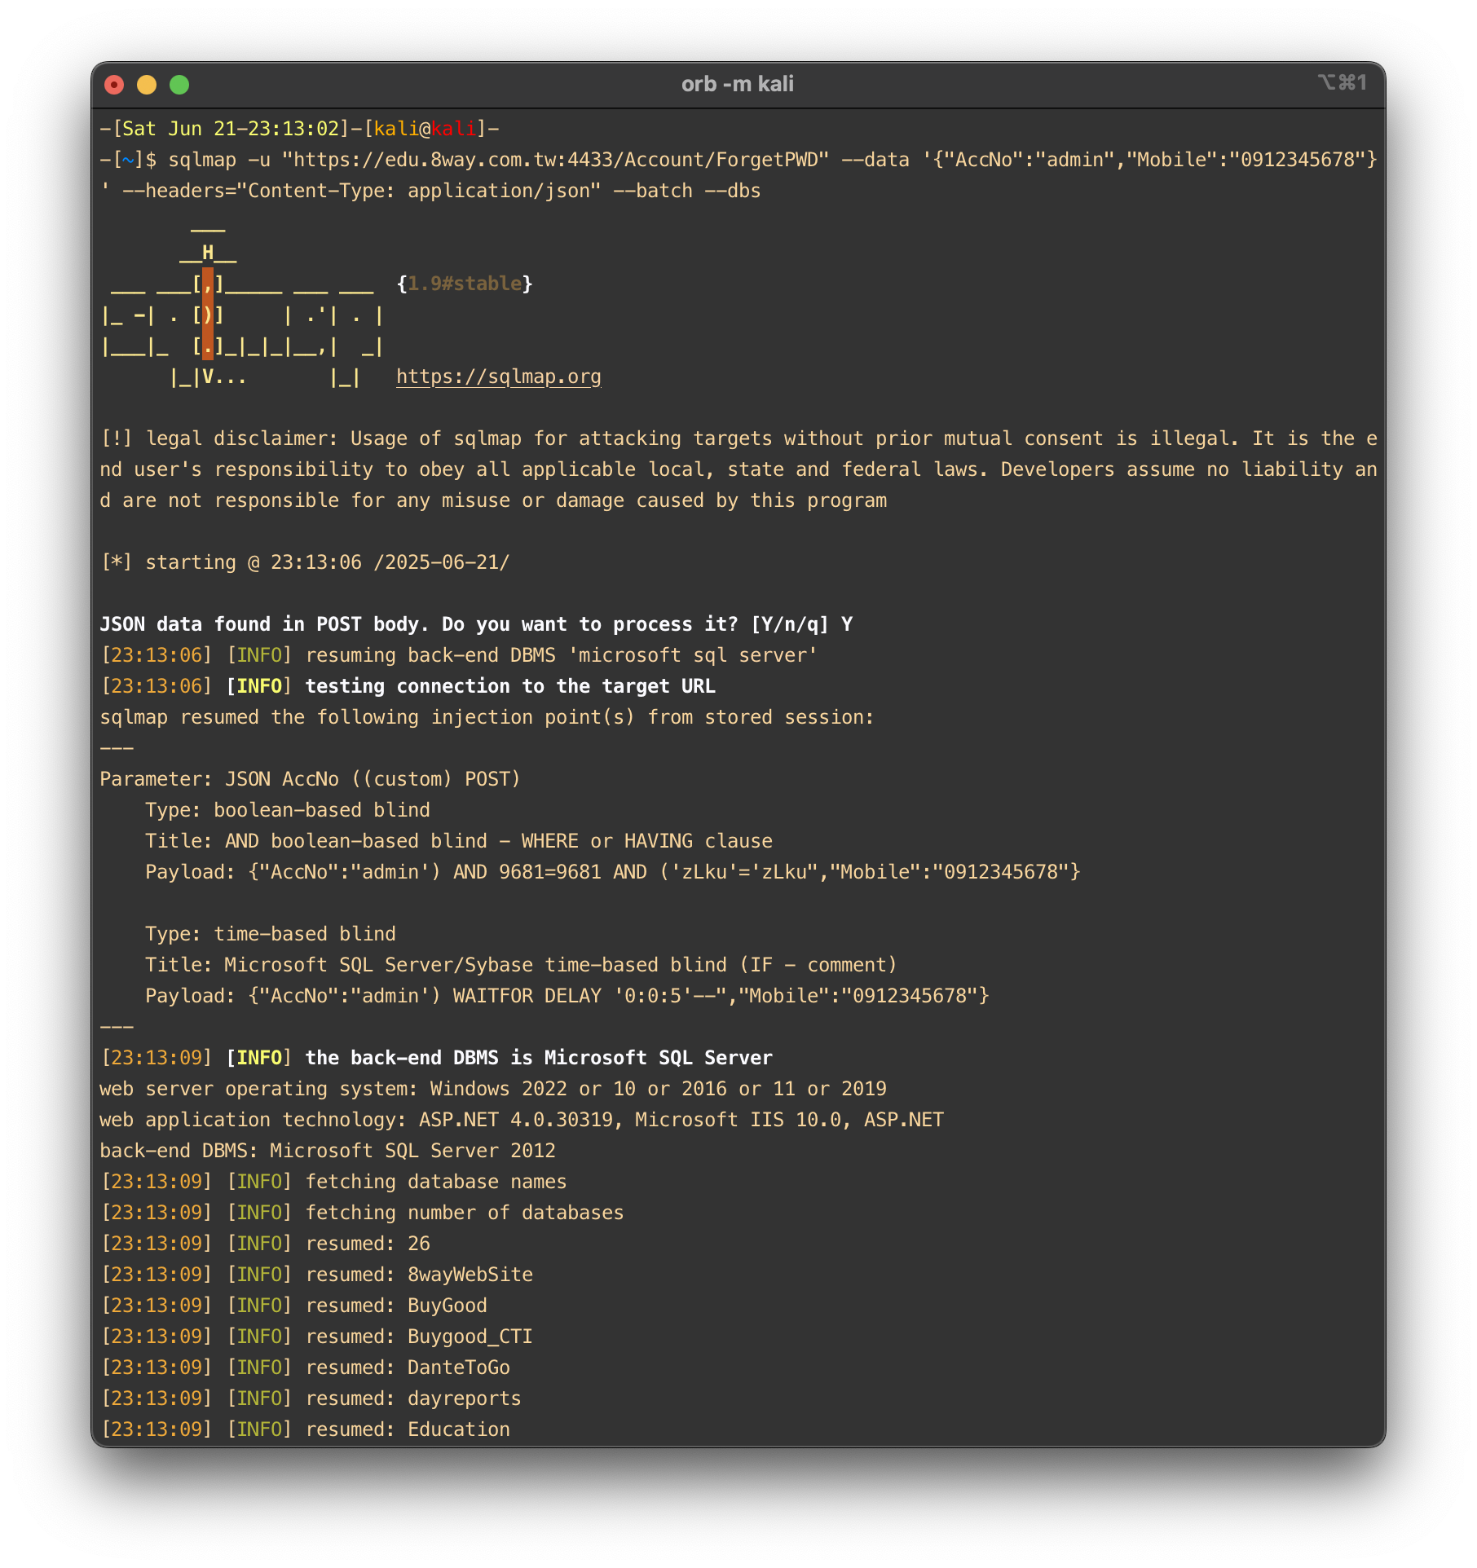The width and height of the screenshot is (1477, 1568).
Task: Click 'back-end DBMS: Microsoft SQL Server 2012'
Action: pos(328,1151)
